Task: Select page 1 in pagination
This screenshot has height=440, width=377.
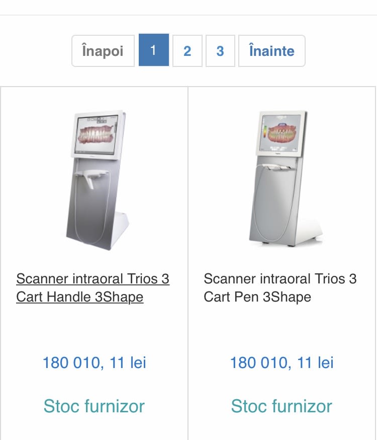Action: coord(153,50)
